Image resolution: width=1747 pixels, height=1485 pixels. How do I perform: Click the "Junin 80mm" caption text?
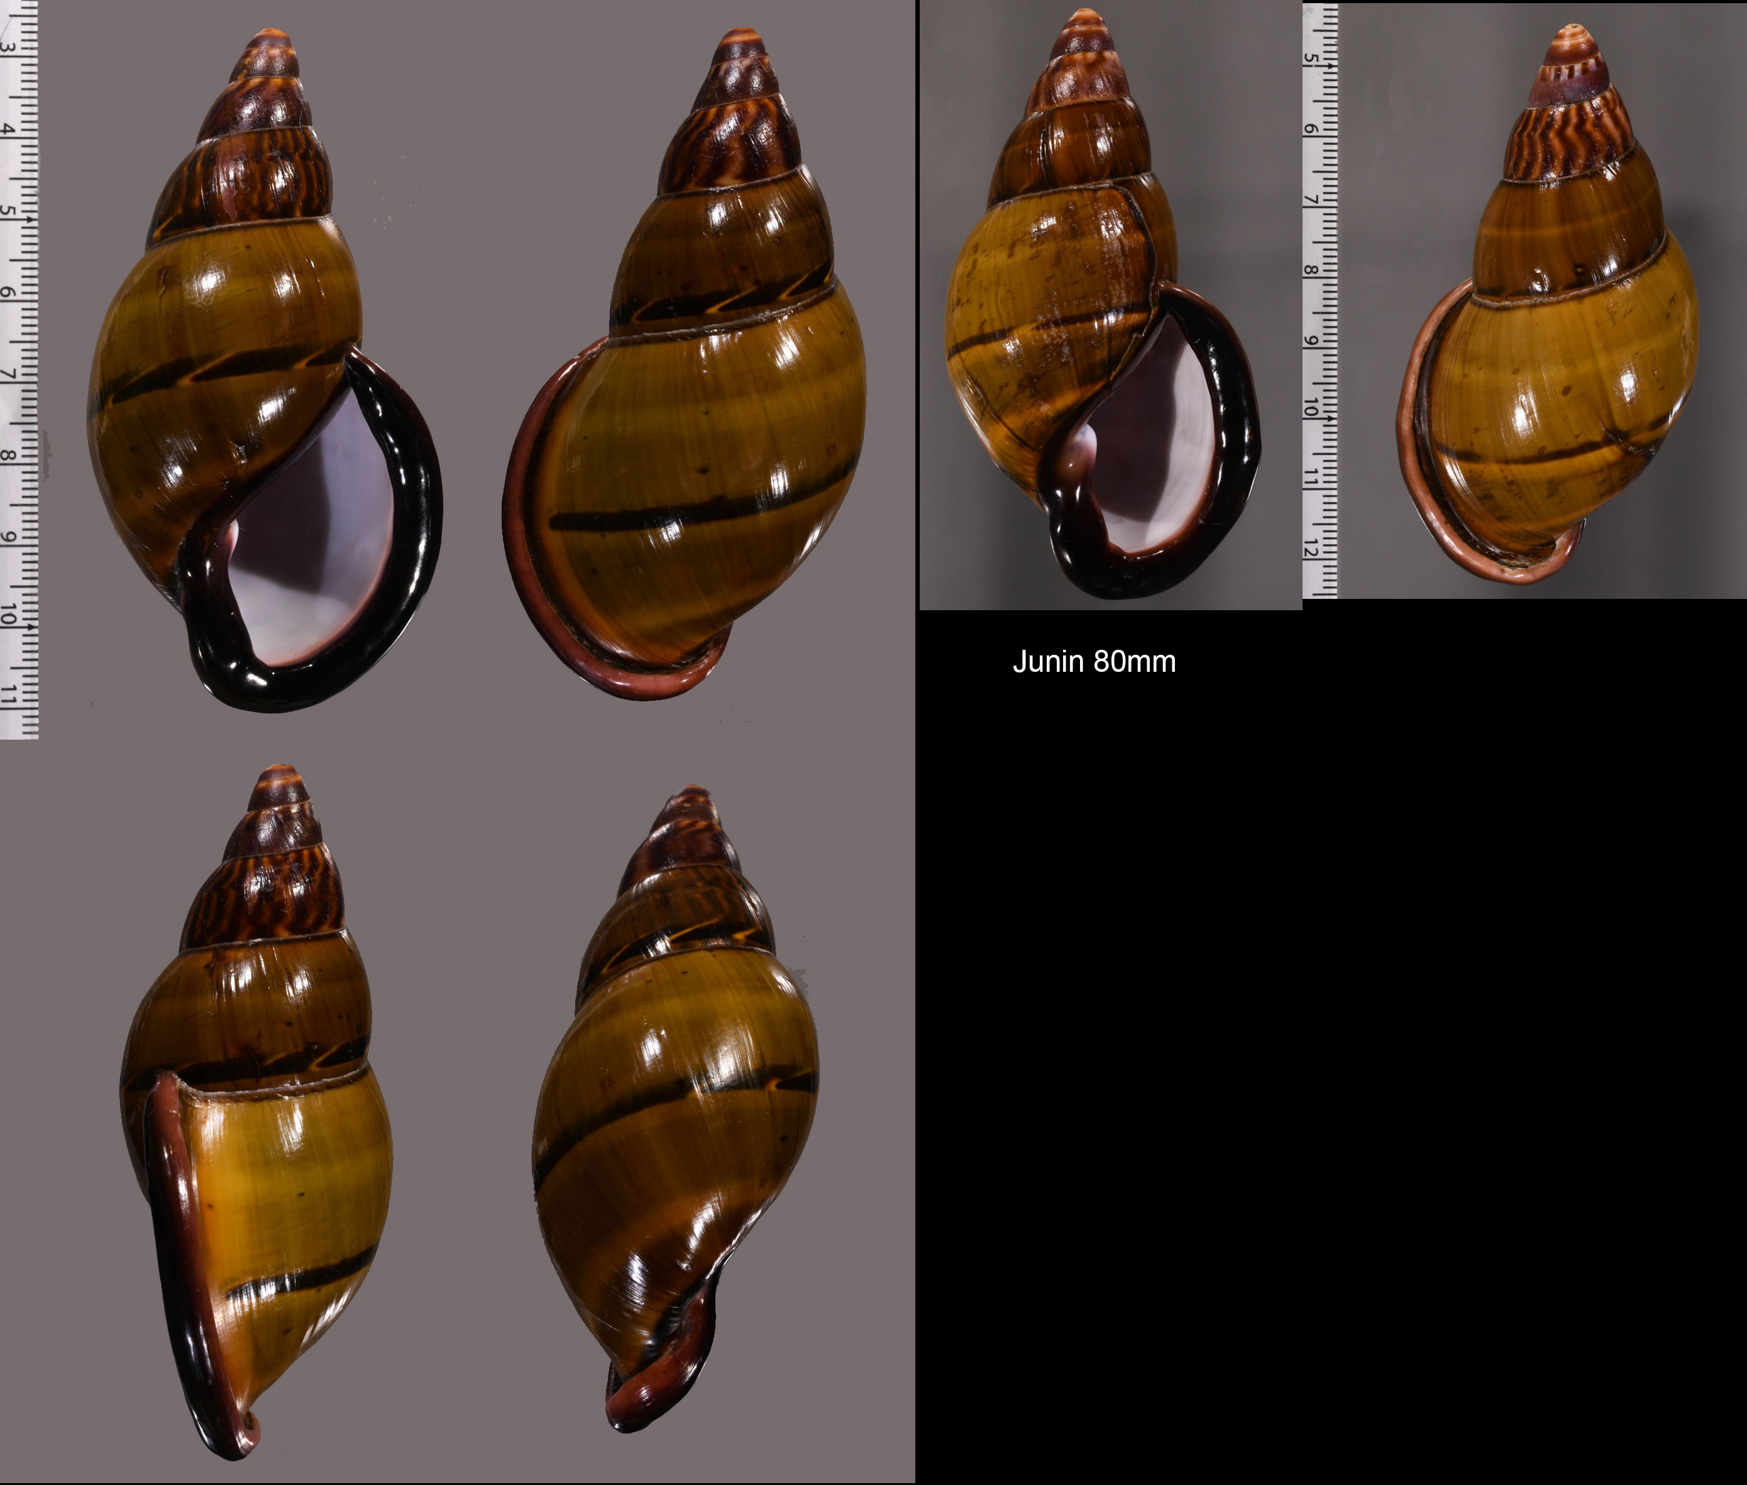coord(1094,662)
